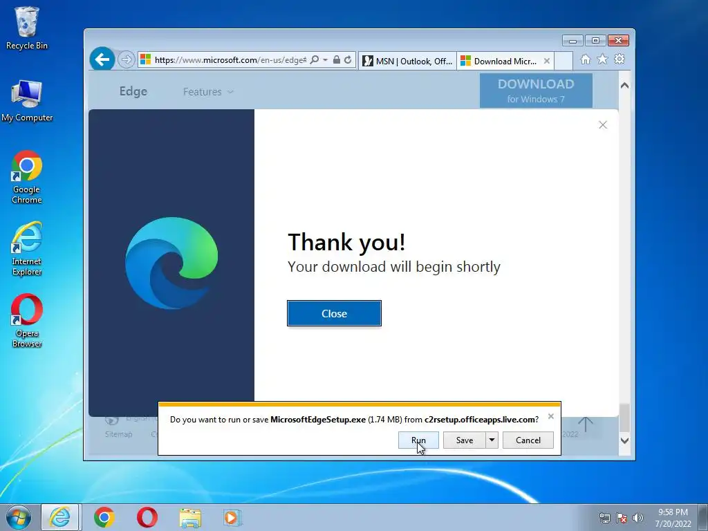Image resolution: width=708 pixels, height=531 pixels.
Task: Refresh the page with reload icon
Action: 348,59
